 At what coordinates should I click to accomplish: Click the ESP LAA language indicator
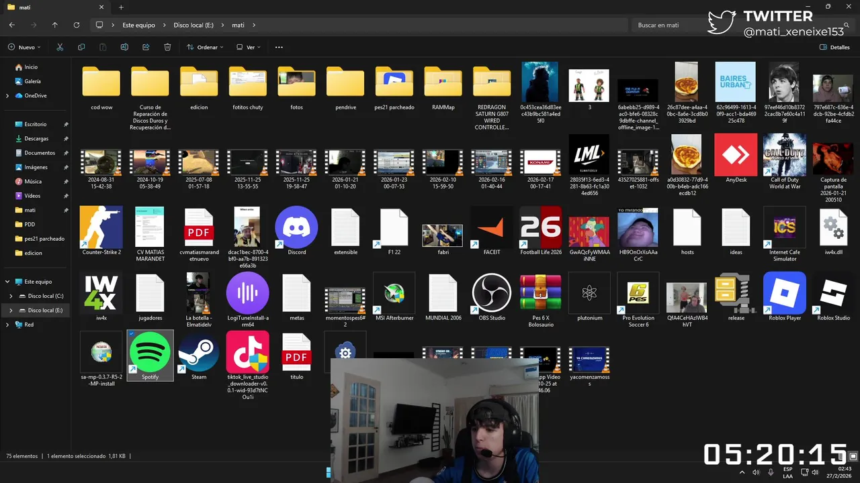tap(787, 472)
